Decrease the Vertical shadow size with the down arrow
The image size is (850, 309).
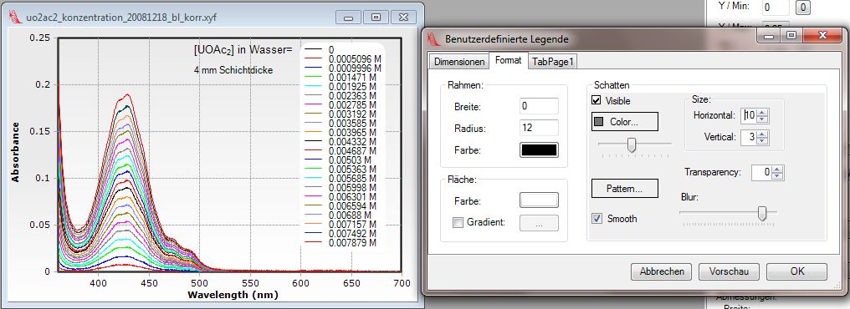coord(762,140)
